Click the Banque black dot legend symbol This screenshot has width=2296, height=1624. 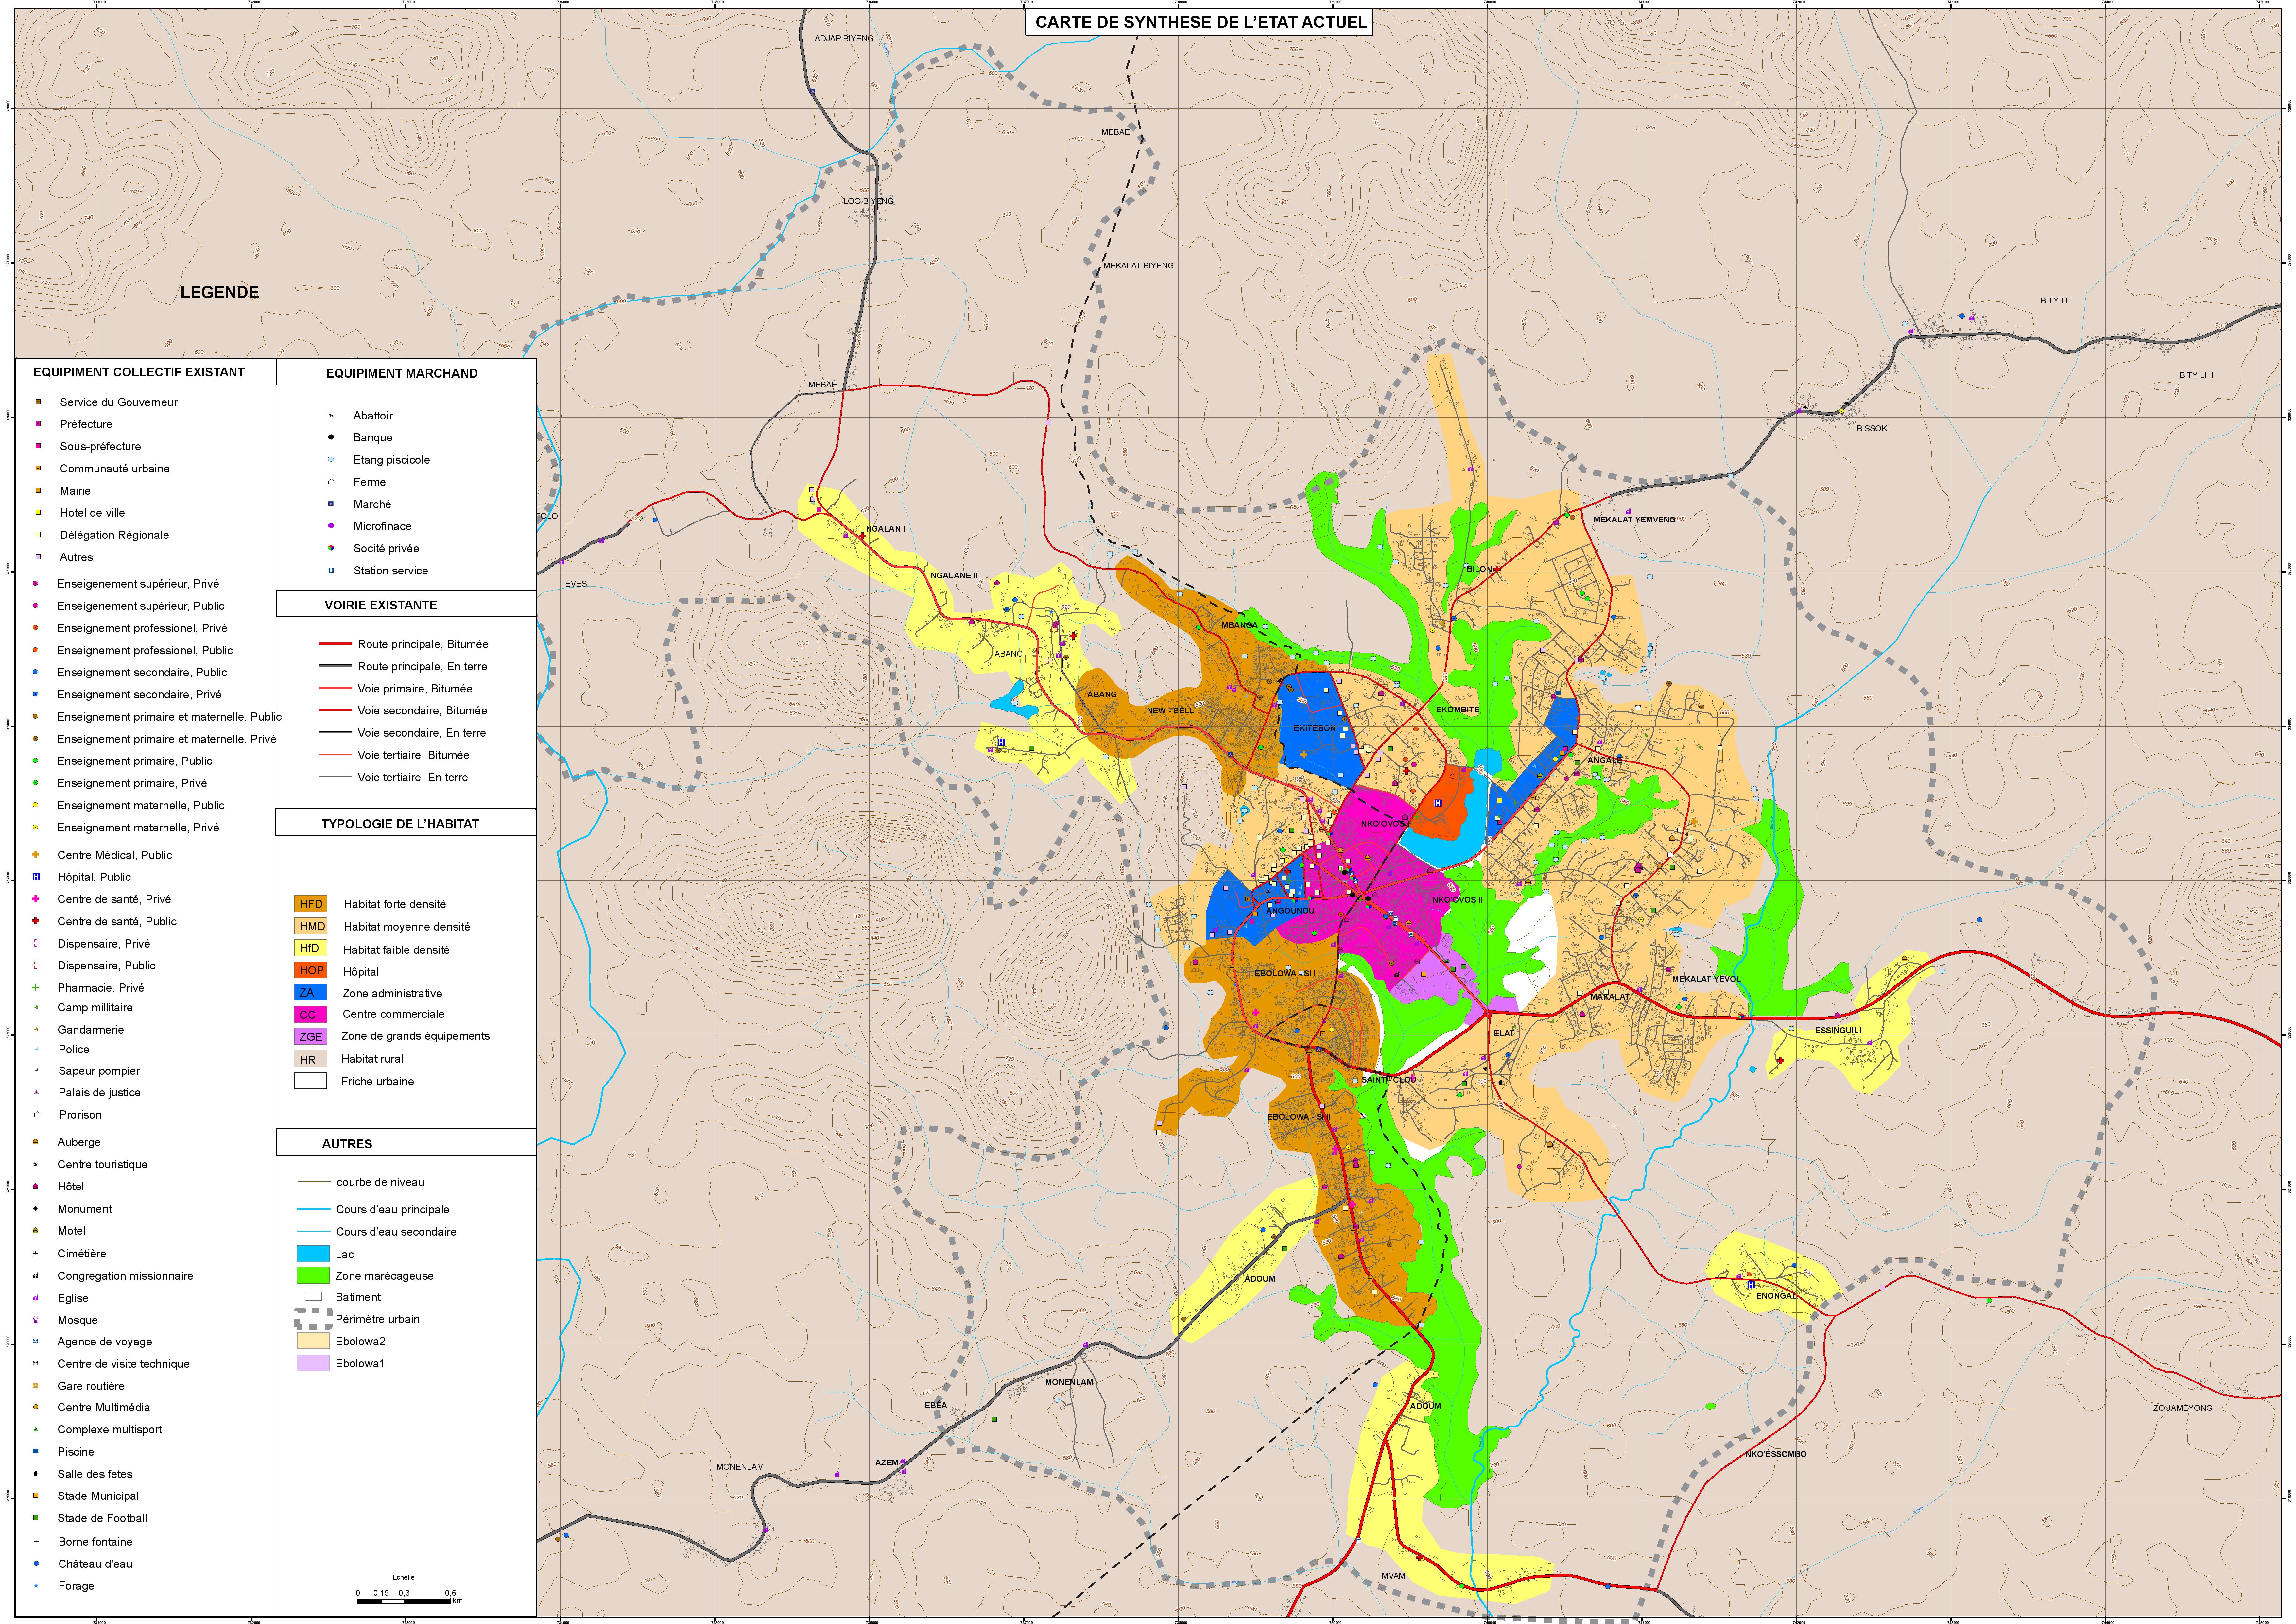pos(331,437)
